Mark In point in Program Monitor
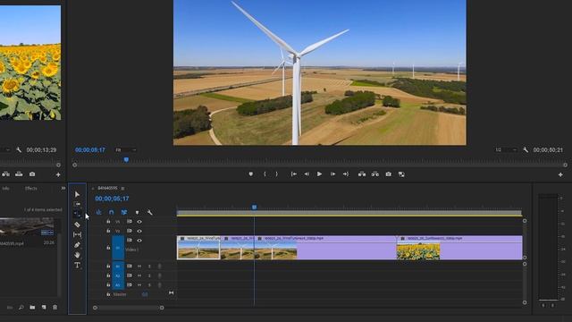The height and width of the screenshot is (322, 572). pyautogui.click(x=265, y=174)
